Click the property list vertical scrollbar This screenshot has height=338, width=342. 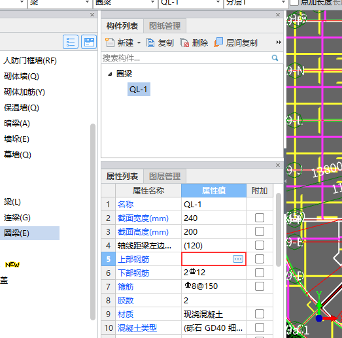point(279,229)
